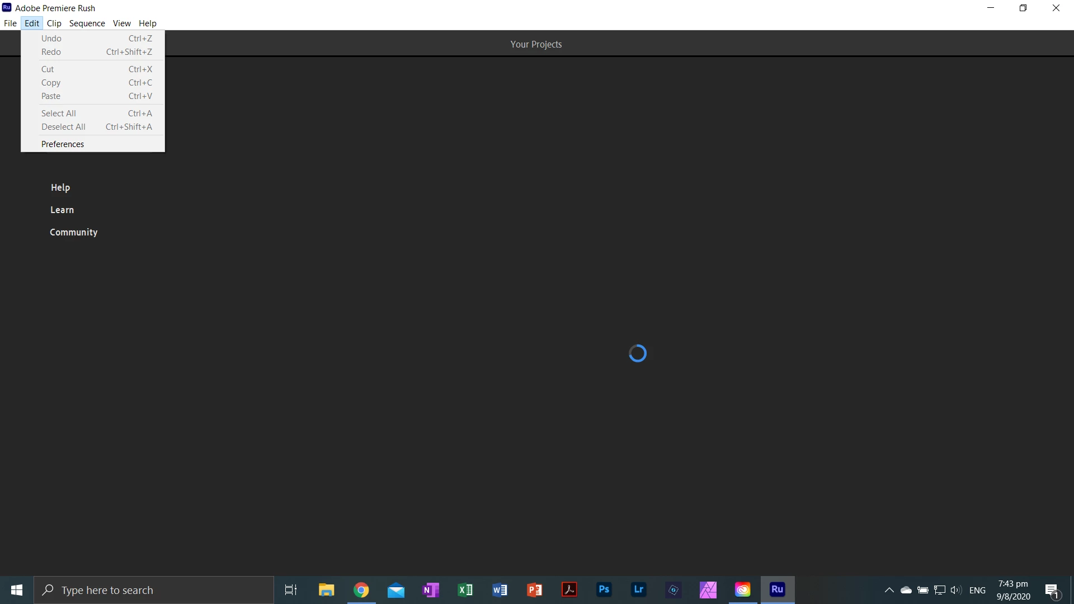Screen dimensions: 1074x604
Task: Open Google Chrome from the taskbar
Action: click(x=361, y=589)
